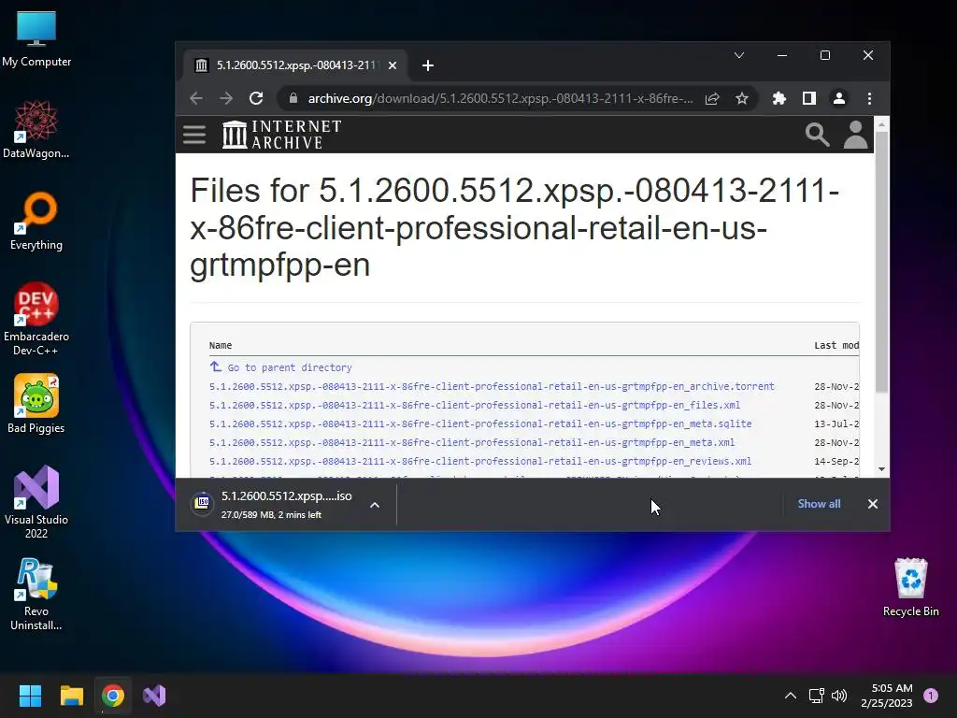
Task: Show all downloads
Action: [819, 504]
